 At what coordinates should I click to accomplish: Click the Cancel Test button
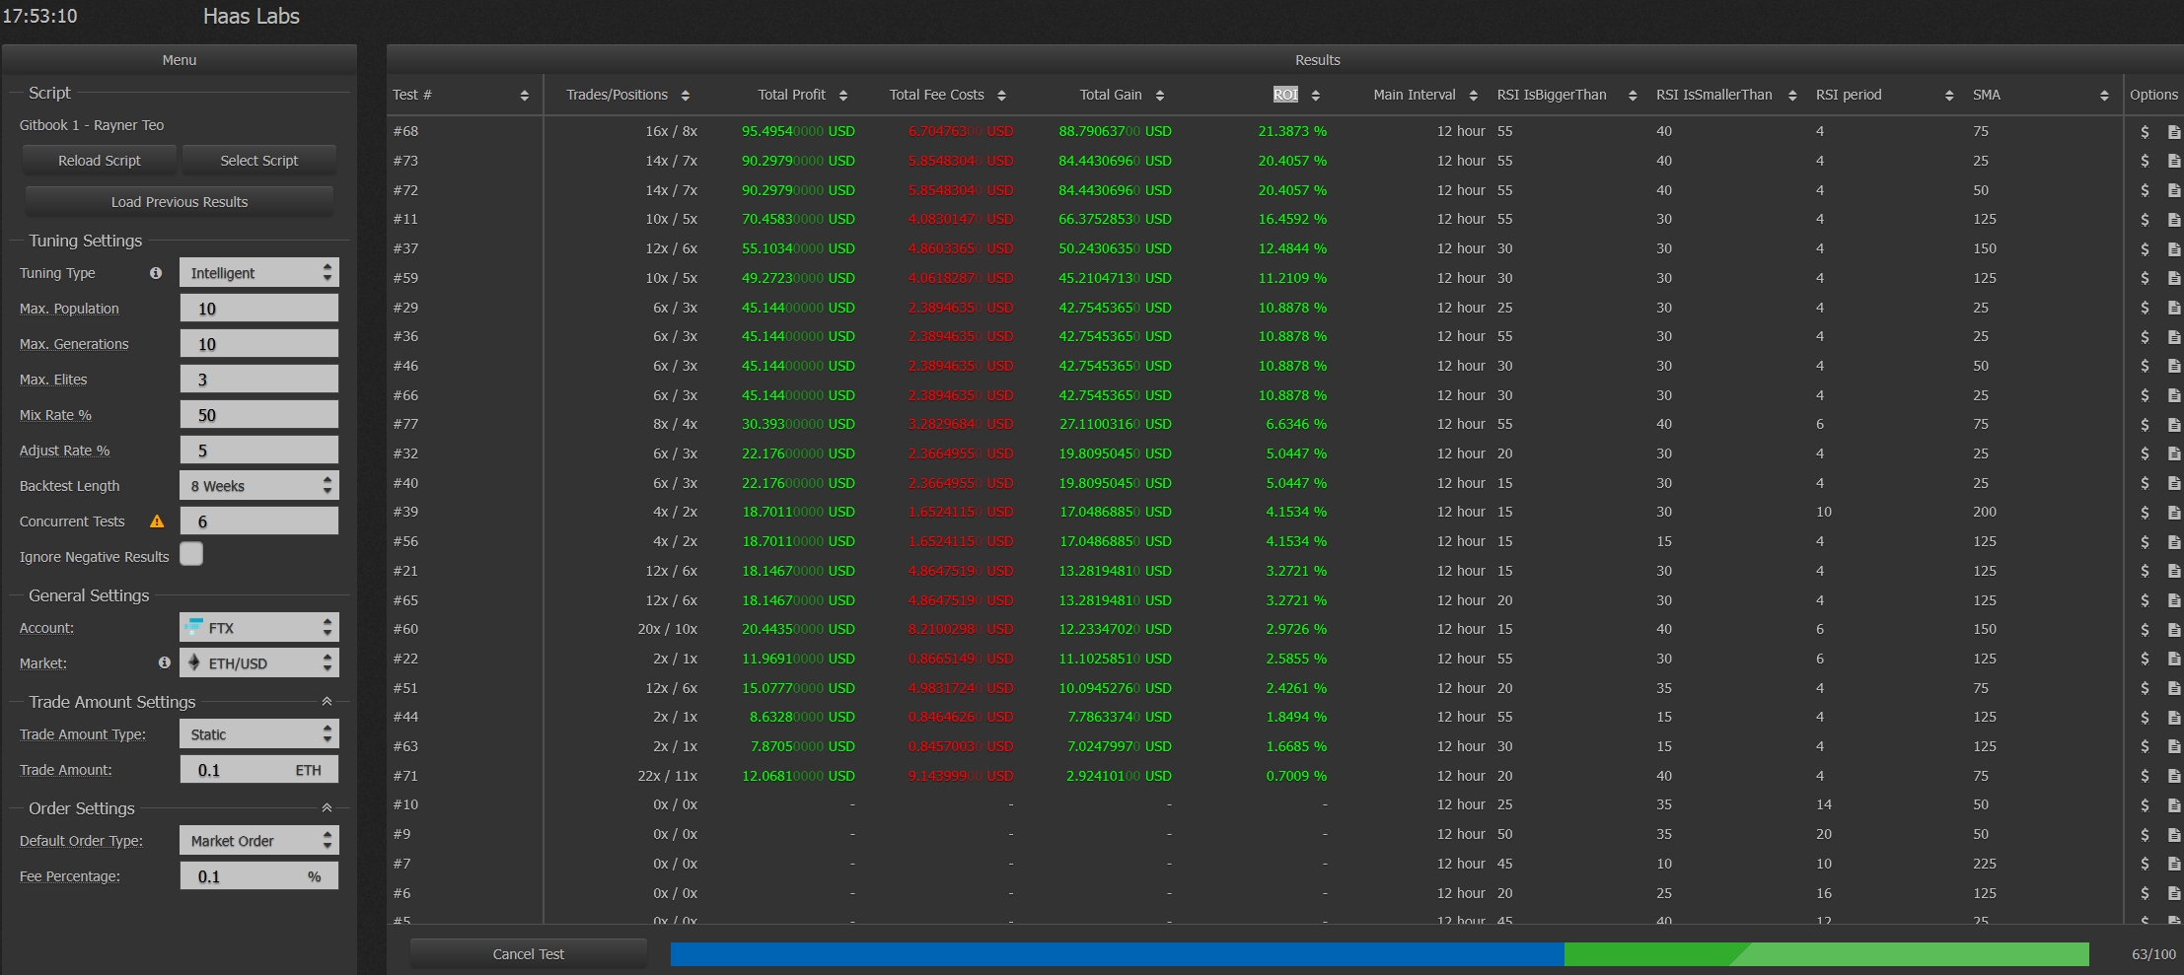click(x=529, y=954)
